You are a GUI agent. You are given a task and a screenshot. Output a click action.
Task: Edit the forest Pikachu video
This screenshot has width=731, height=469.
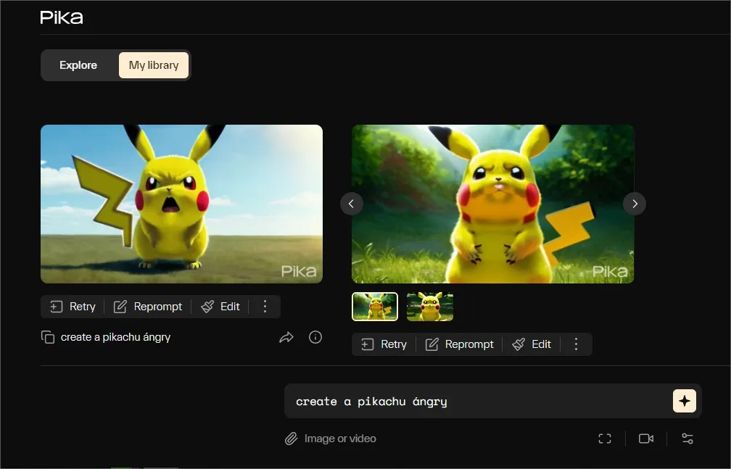click(532, 344)
